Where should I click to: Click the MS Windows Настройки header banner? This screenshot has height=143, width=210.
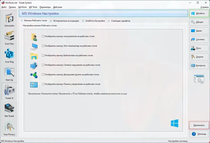tap(103, 13)
